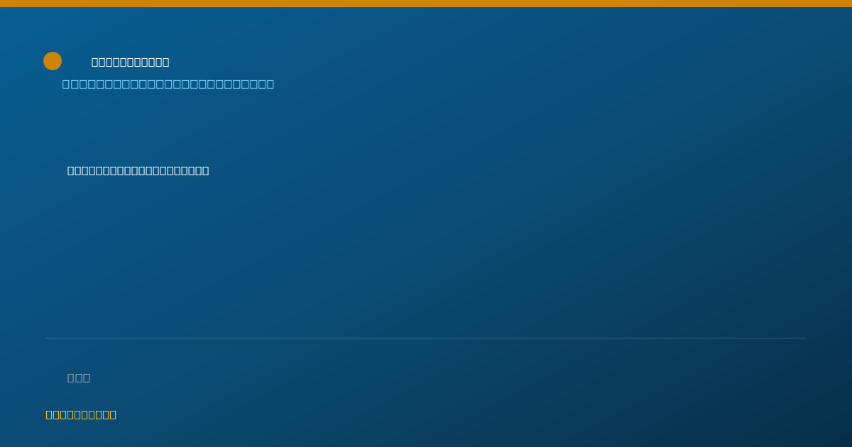The height and width of the screenshot is (447, 852).
Task: Click the gray three-character label
Action: click(x=79, y=377)
